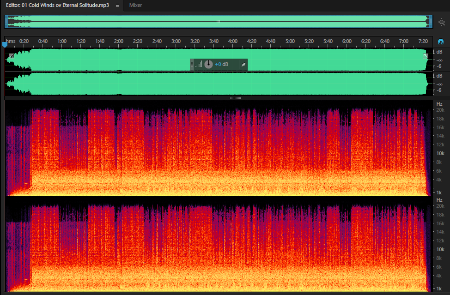The height and width of the screenshot is (295, 450).
Task: Click 7:20 on the timeline ruler
Action: click(423, 41)
